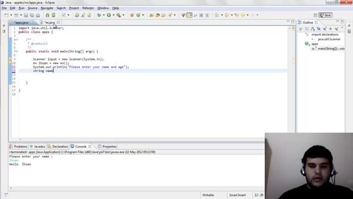353x199 pixels.
Task: Click the Writable status bar entry
Action: click(x=208, y=195)
